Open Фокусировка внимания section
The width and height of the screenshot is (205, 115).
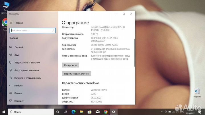click(x=24, y=70)
